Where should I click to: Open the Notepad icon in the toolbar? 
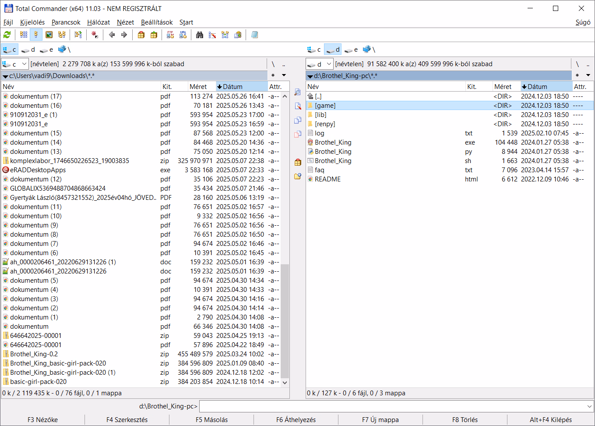[x=254, y=35]
